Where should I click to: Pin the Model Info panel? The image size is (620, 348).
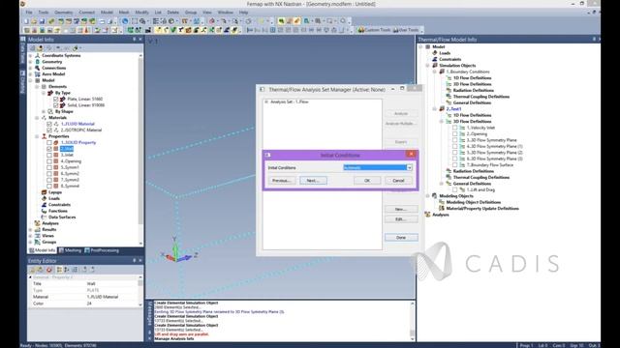tap(135, 40)
